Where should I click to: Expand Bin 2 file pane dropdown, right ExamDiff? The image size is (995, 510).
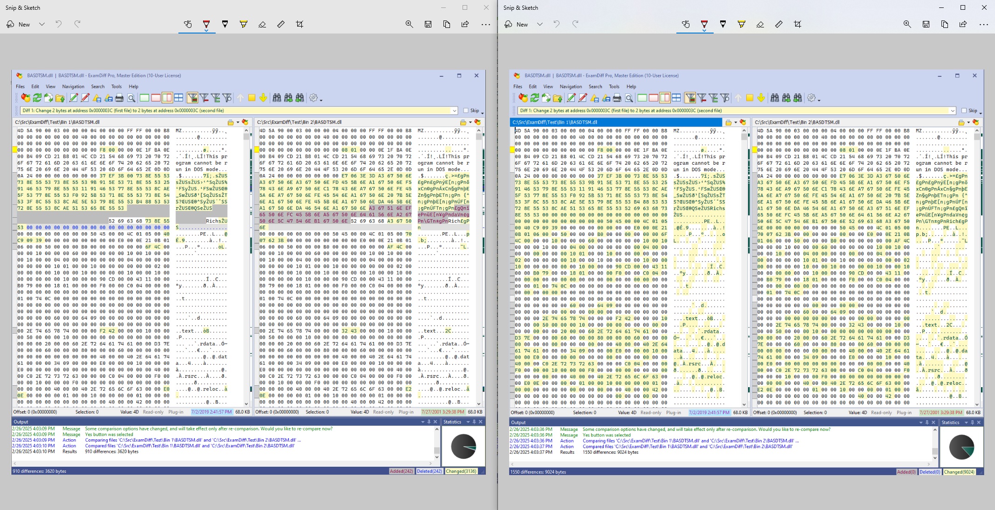coord(968,122)
